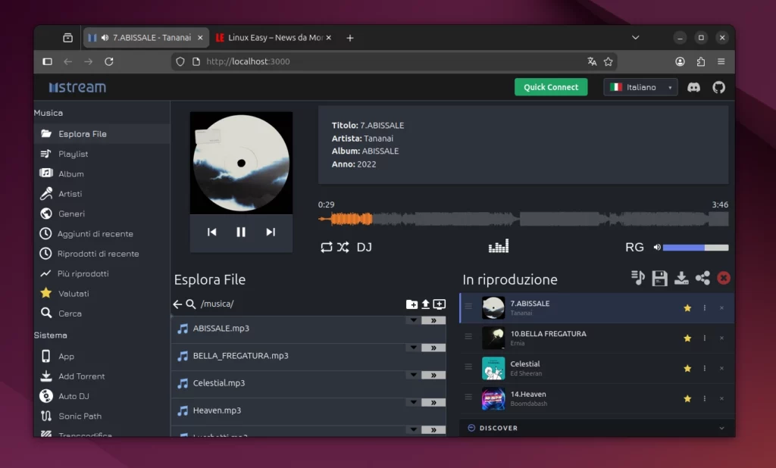Play next button for Celestial.mp3
This screenshot has width=776, height=468.
(x=433, y=375)
